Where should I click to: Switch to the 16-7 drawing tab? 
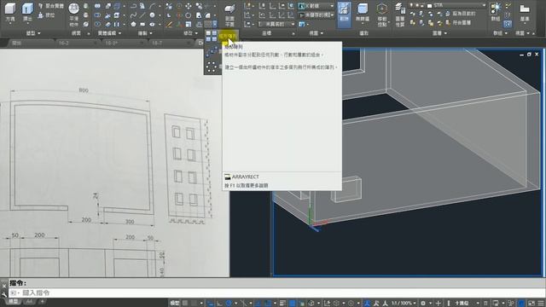[157, 43]
